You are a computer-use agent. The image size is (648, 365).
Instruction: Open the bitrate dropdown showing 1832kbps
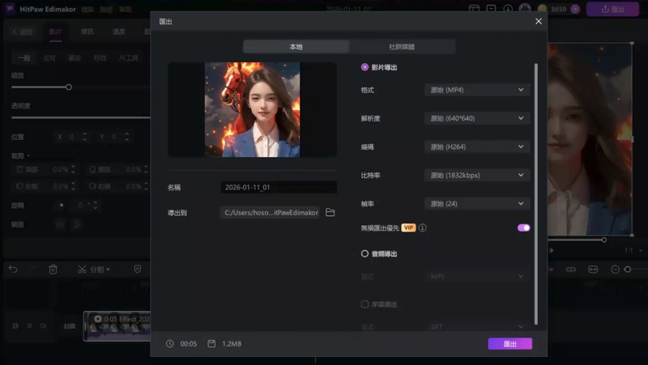[x=477, y=176]
